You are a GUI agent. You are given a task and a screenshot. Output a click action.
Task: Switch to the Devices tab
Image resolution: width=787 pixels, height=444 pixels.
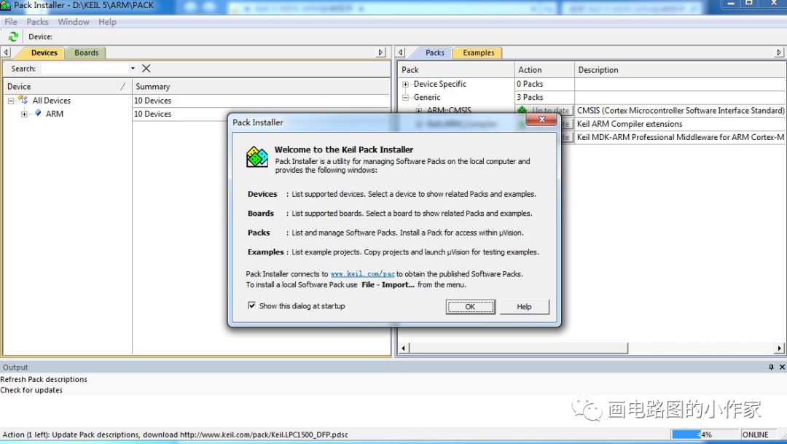(x=44, y=52)
